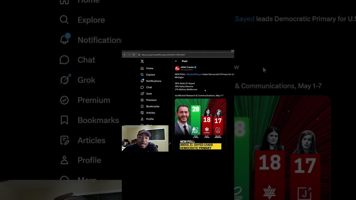The height and width of the screenshot is (200, 356).
Task: Open Grok via its slashed-circle icon
Action: tap(142, 94)
